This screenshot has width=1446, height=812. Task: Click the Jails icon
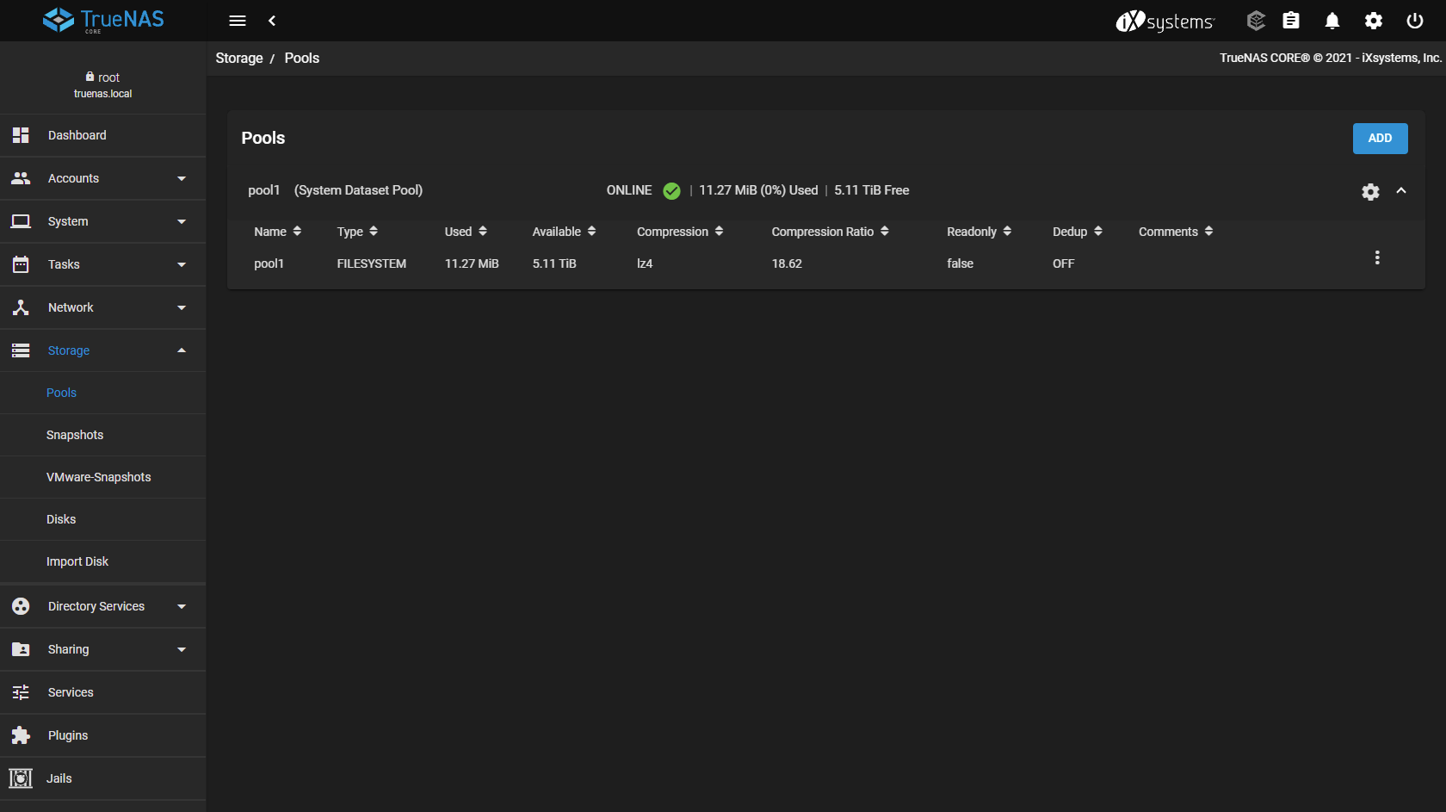(21, 778)
